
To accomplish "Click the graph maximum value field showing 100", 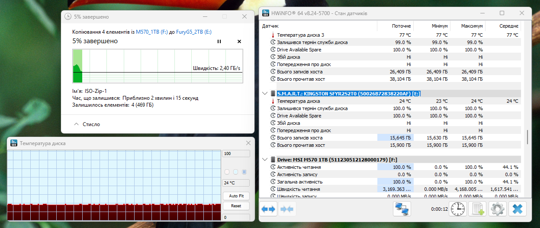I will click(x=236, y=153).
